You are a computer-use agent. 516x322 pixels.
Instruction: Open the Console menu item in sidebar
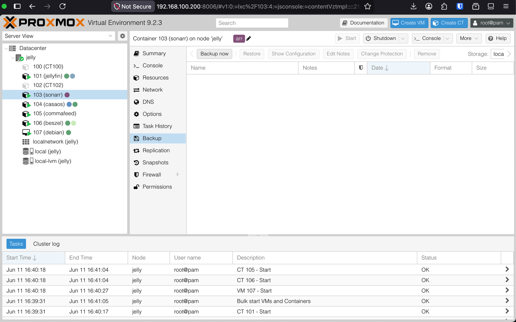click(x=158, y=66)
